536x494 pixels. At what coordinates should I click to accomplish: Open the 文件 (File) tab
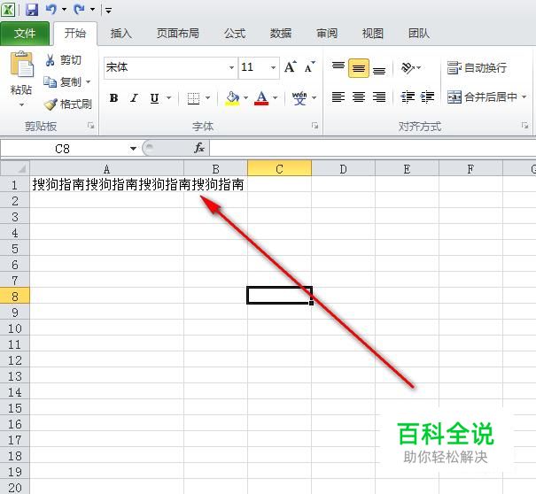tap(25, 34)
